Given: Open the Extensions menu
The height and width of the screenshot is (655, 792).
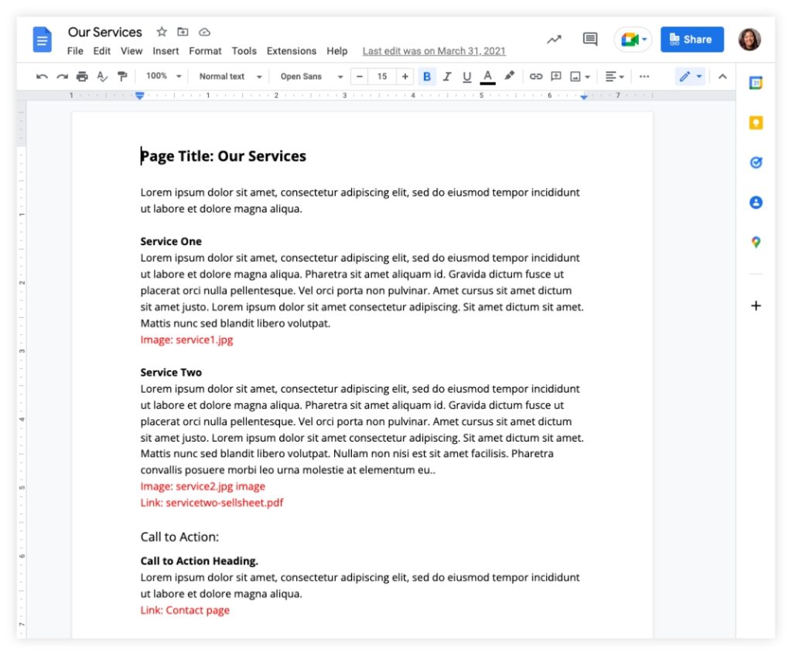Looking at the screenshot, I should click(x=292, y=51).
